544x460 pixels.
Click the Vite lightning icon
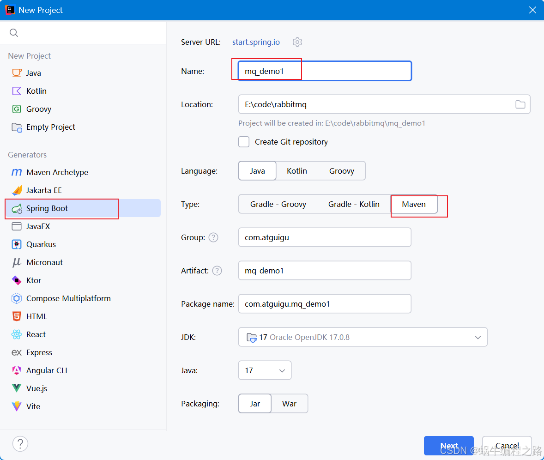17,406
